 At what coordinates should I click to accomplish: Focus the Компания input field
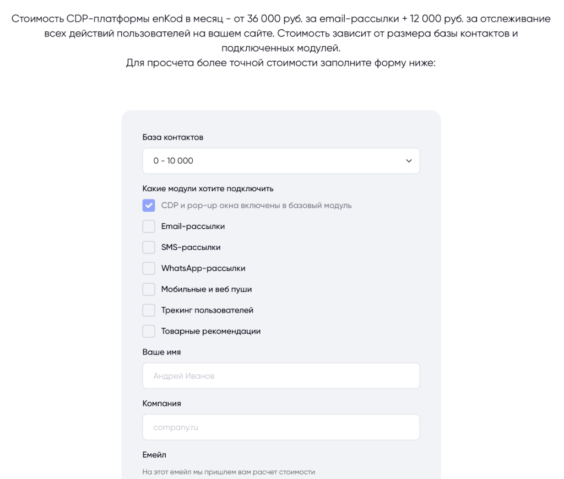click(281, 427)
